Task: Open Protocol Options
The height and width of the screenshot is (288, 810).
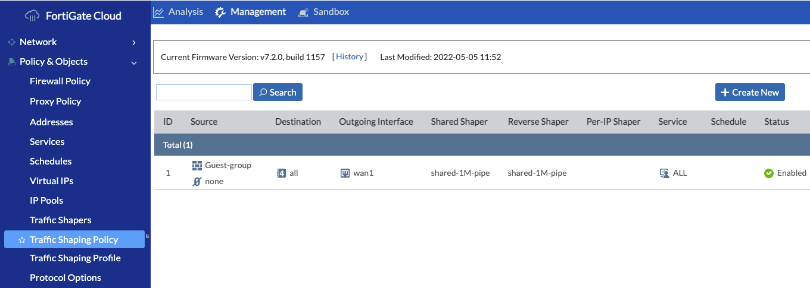Action: (x=66, y=278)
